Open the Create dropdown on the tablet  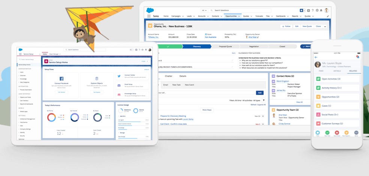(145, 61)
